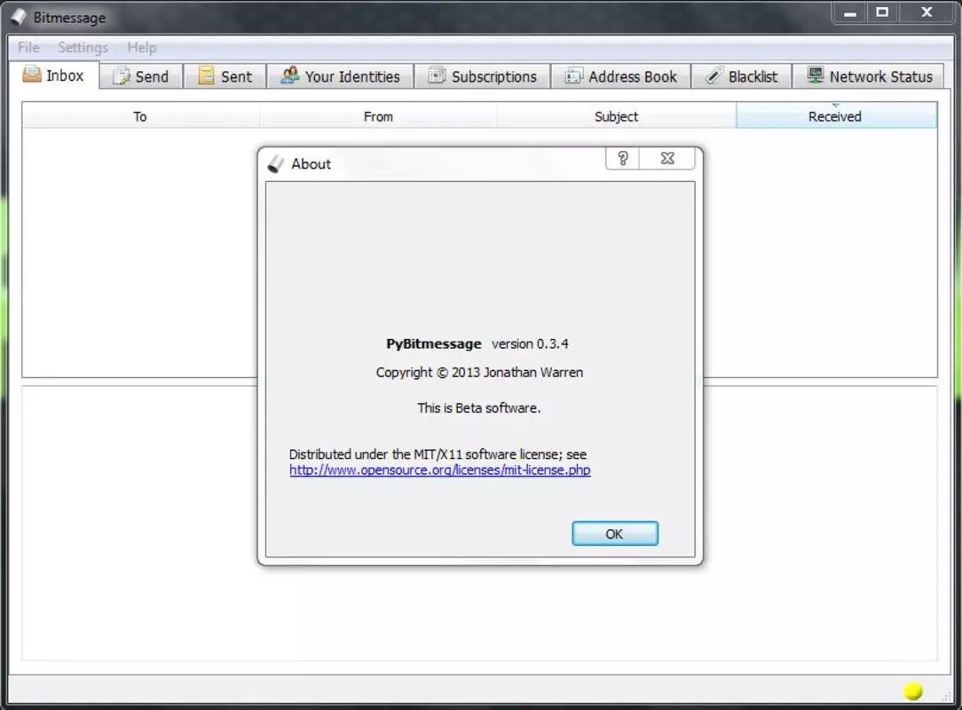This screenshot has height=710, width=962.
Task: Open the Blacklist tab label
Action: tap(753, 76)
